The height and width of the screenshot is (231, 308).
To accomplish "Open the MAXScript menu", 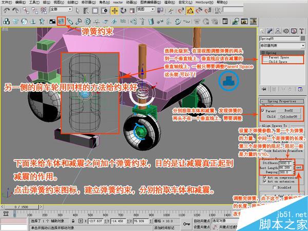I will coord(204,3).
